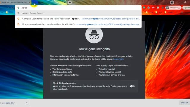Toggle the Block third-party cookies switch
This screenshot has height=107, width=190.
click(132, 86)
